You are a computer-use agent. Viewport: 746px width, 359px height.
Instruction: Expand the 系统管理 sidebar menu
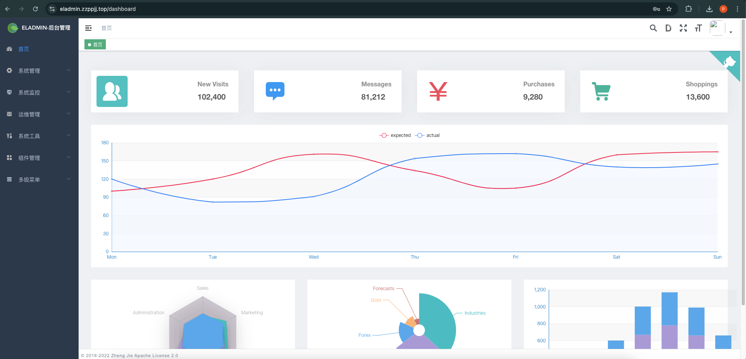pyautogui.click(x=39, y=71)
